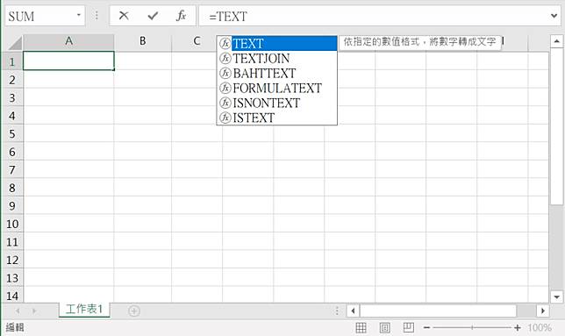Expand the Name Box dropdown arrow

(79, 16)
